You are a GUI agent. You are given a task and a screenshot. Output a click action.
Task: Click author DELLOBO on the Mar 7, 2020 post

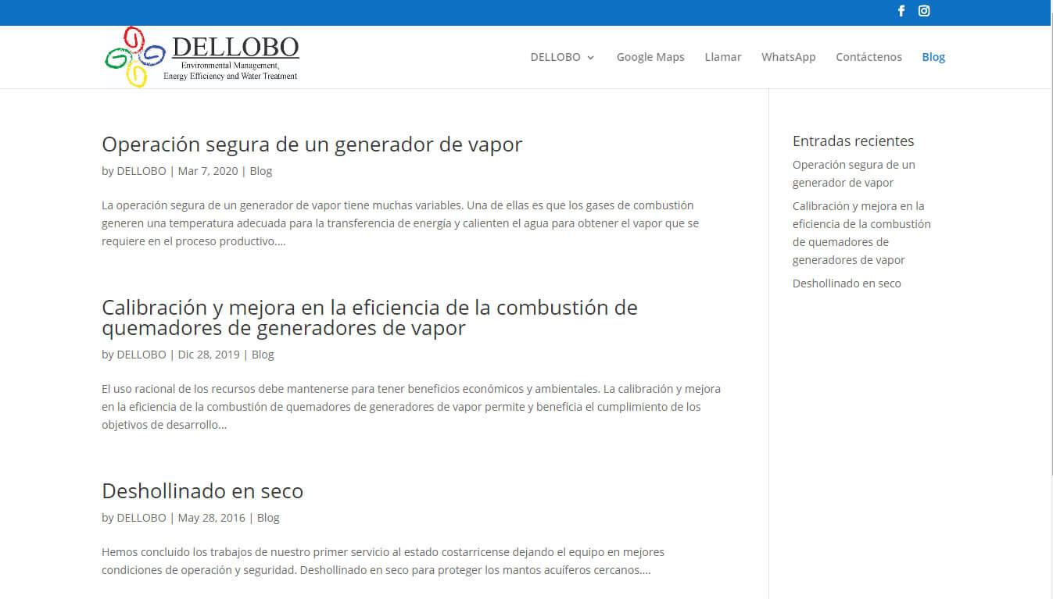141,171
